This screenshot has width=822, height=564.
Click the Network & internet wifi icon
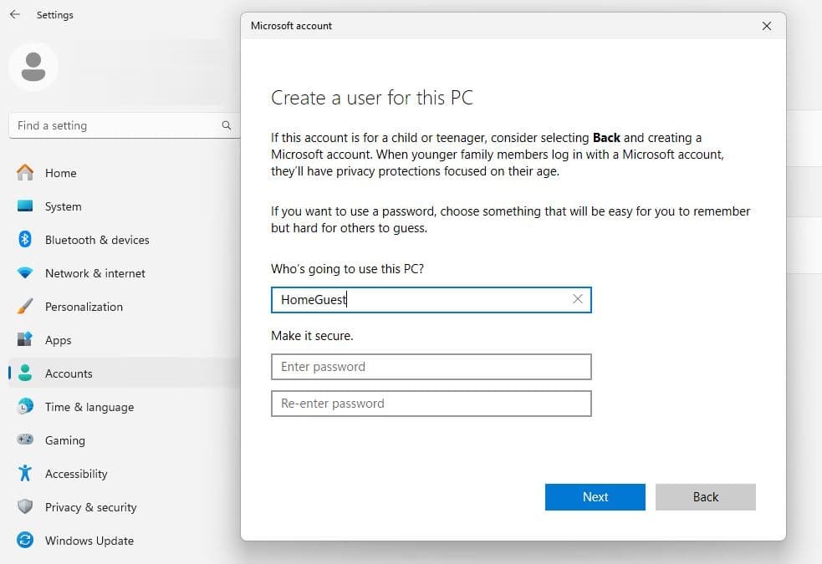[x=25, y=273]
